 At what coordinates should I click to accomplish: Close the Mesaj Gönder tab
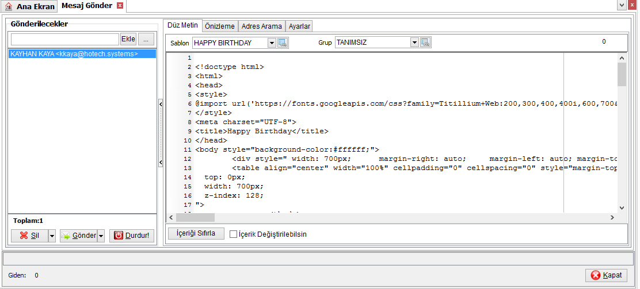120,6
